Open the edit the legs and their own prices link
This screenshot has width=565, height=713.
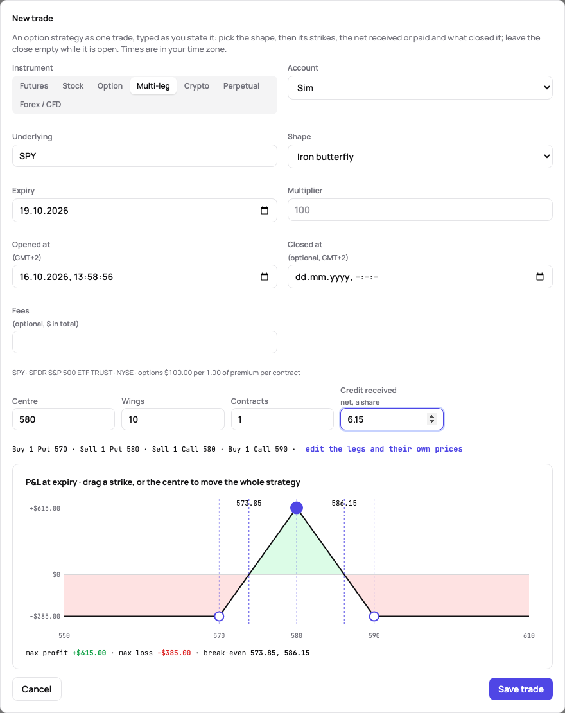click(x=384, y=449)
